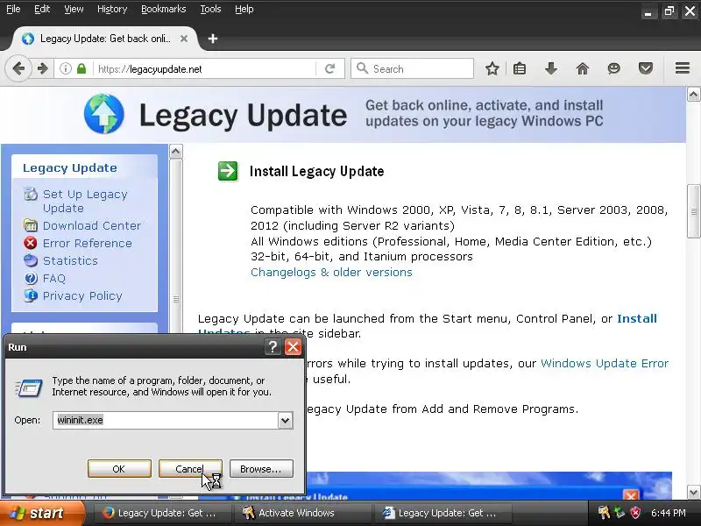The width and height of the screenshot is (701, 526).
Task: Show site information via the info icon
Action: [x=65, y=69]
